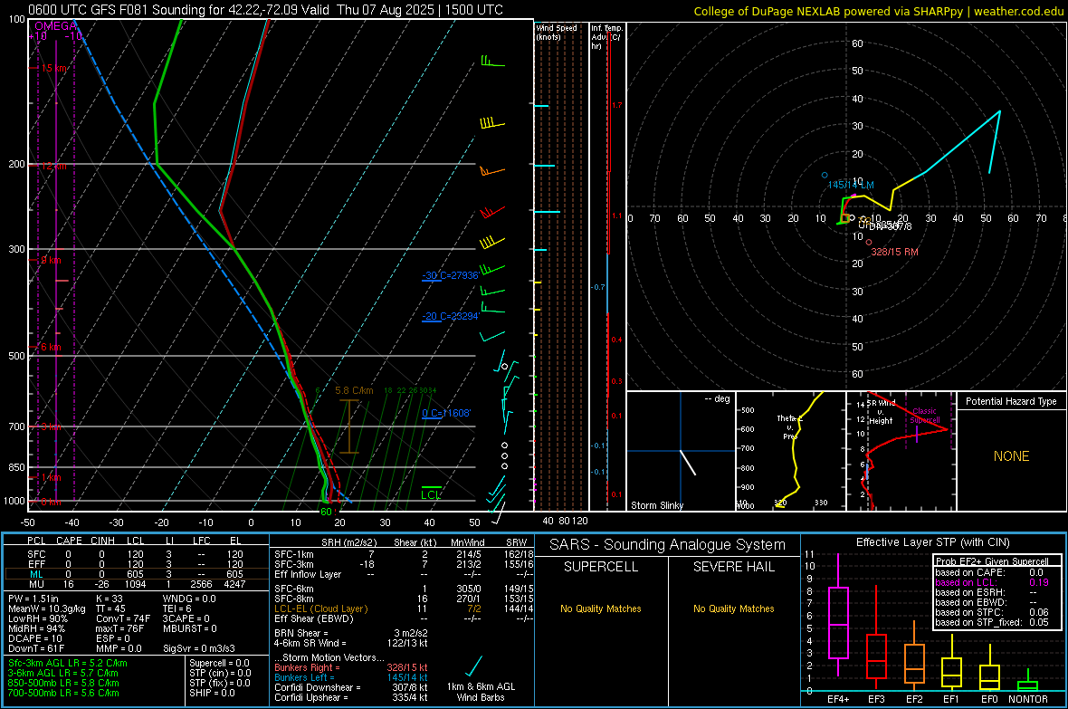Click 'K = 33' index value
The height and width of the screenshot is (709, 1068).
tap(110, 599)
